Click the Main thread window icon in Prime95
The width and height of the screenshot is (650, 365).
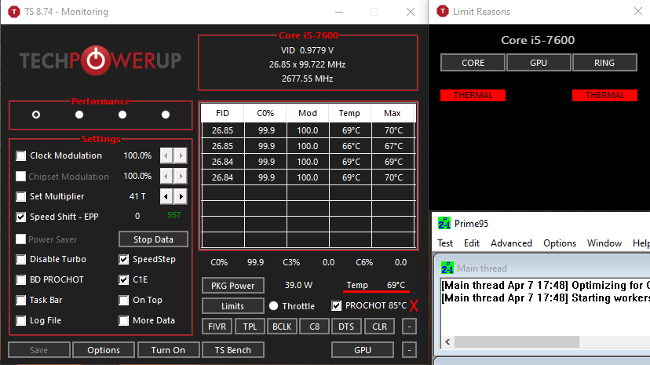pyautogui.click(x=447, y=268)
